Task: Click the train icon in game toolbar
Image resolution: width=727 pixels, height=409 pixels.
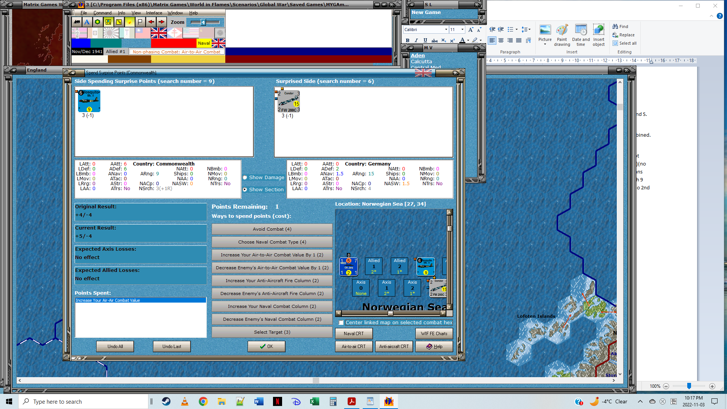Action: click(x=77, y=22)
